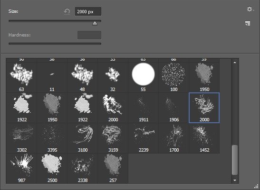Create new brush preset from this brush
Image resolution: width=260 pixels, height=190 pixels.
pyautogui.click(x=248, y=23)
